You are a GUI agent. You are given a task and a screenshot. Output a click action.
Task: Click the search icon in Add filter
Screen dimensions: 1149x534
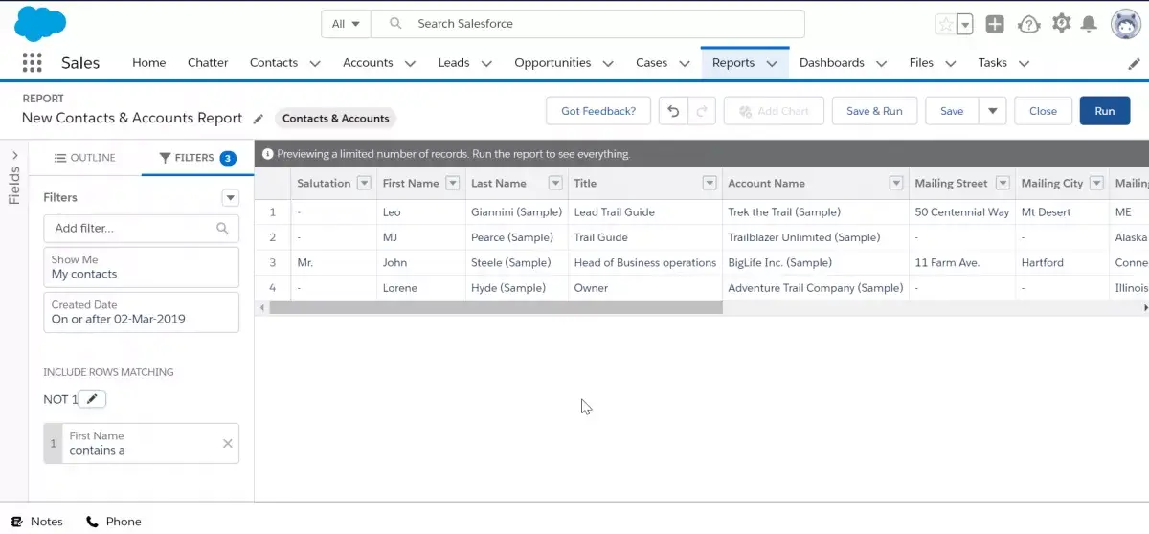tap(222, 228)
